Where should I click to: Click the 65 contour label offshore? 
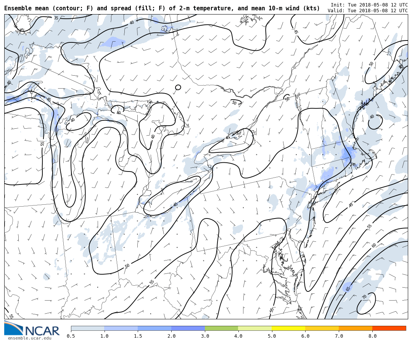click(348, 289)
